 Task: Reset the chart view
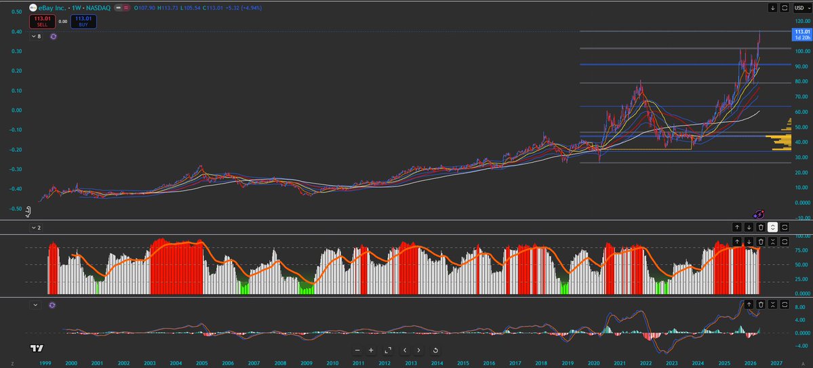click(x=435, y=350)
